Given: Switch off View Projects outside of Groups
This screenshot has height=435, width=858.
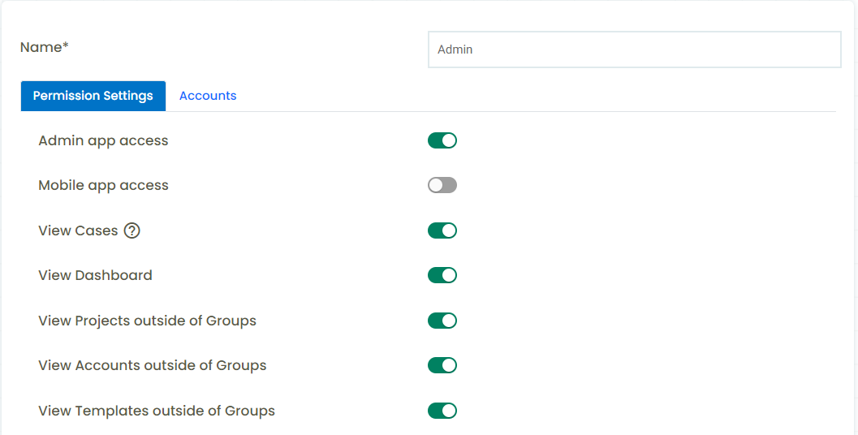Looking at the screenshot, I should click(442, 321).
